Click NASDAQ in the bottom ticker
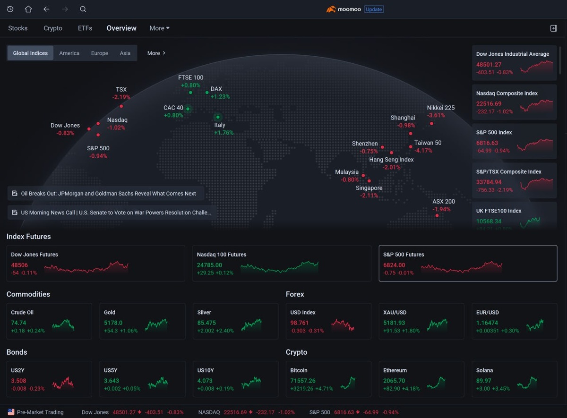The height and width of the screenshot is (418, 567). click(209, 412)
